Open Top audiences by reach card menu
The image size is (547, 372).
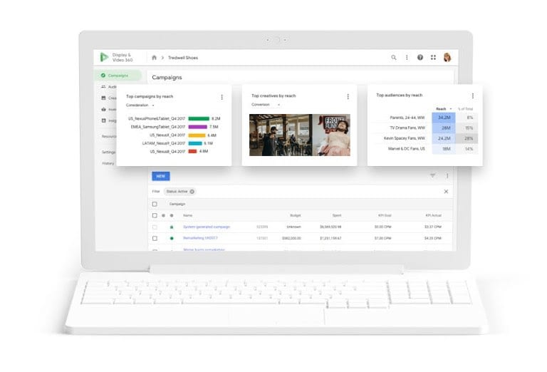click(473, 95)
